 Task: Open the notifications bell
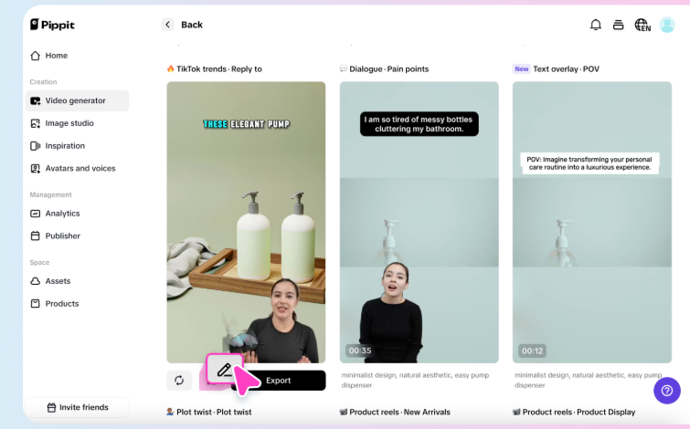[x=595, y=25]
